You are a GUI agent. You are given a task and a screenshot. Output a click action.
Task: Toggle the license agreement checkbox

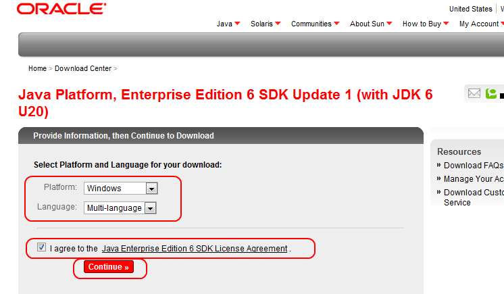point(42,247)
